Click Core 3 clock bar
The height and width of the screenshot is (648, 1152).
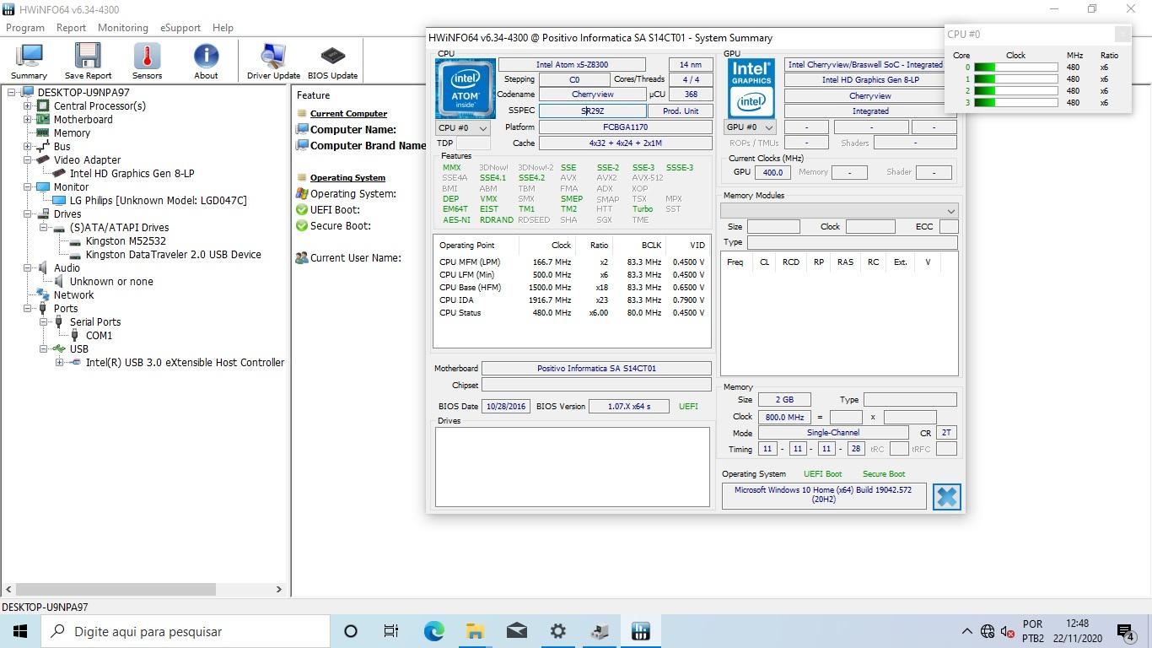point(1015,103)
